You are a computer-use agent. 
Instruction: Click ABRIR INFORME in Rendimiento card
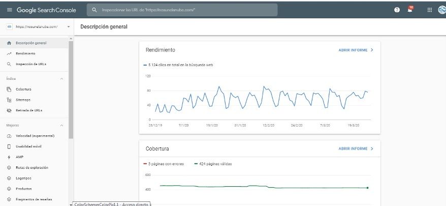pyautogui.click(x=353, y=50)
